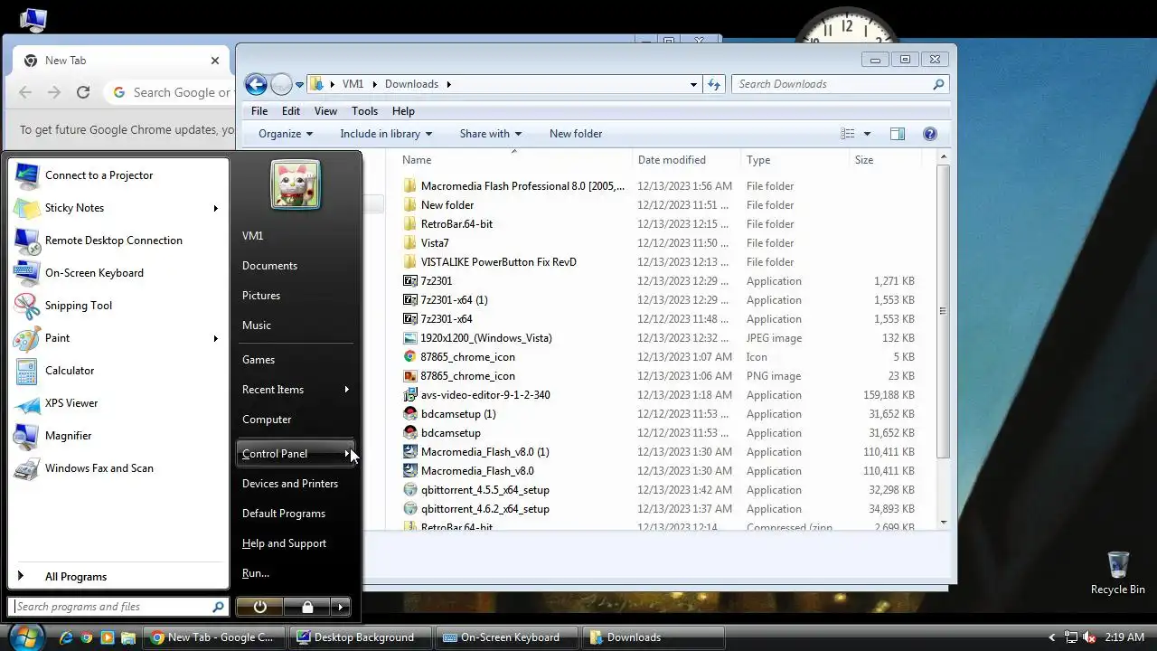The height and width of the screenshot is (651, 1157).
Task: Open Remote Desktop Connection
Action: click(118, 241)
